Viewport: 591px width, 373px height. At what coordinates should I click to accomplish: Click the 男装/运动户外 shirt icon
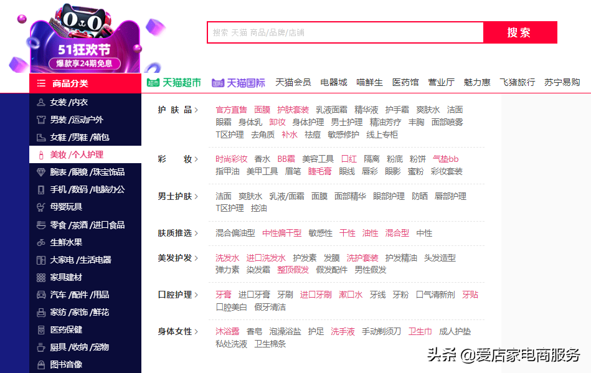coord(40,120)
